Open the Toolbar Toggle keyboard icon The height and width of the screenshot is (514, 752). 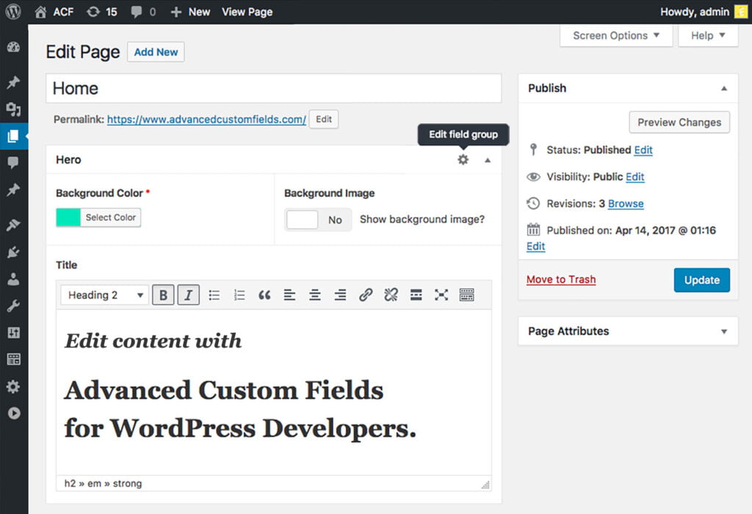coord(467,294)
